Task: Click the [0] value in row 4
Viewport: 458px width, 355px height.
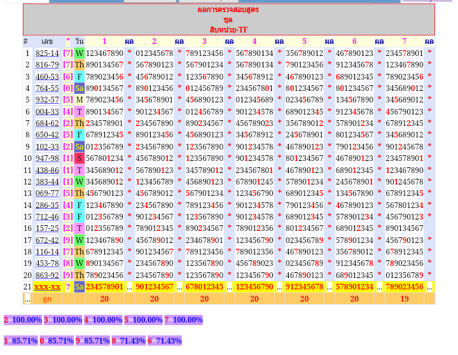Action: click(x=68, y=88)
